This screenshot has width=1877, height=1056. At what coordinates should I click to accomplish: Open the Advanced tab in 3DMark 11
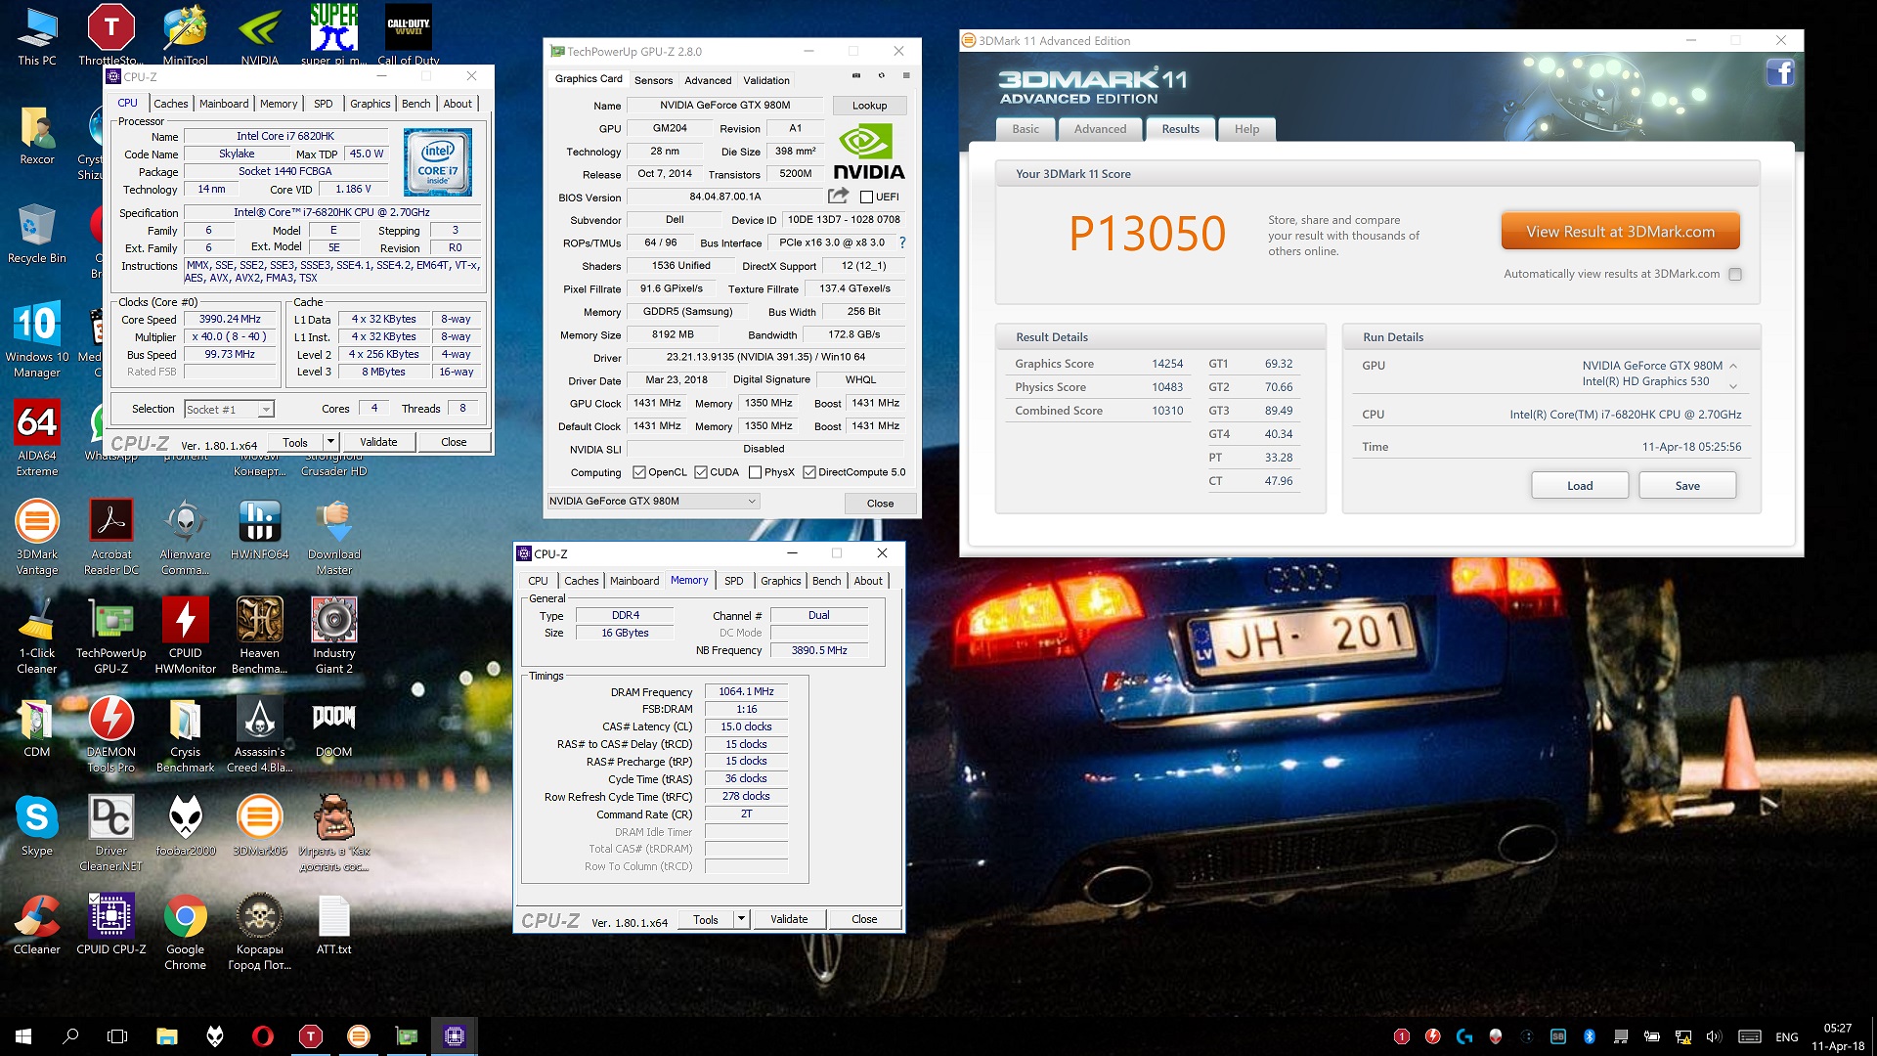[1100, 129]
